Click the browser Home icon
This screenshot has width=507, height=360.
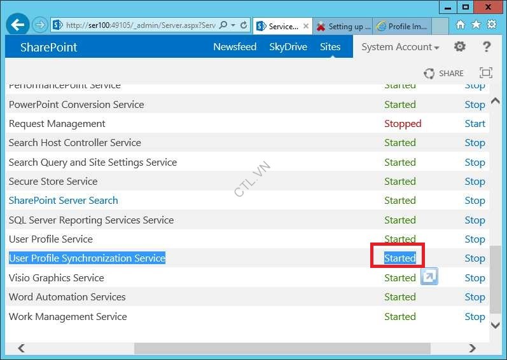click(461, 25)
